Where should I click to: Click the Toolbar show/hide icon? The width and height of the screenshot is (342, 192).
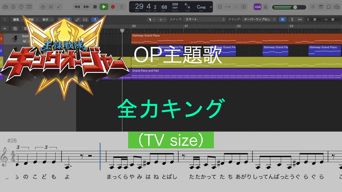coord(29,7)
